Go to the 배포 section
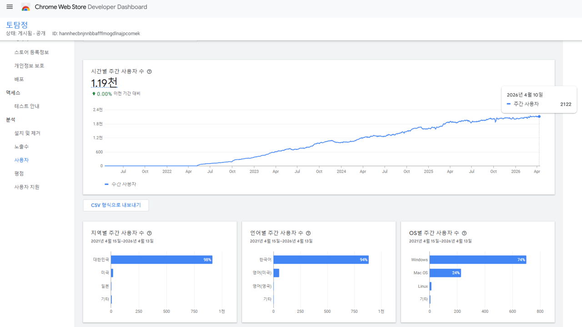The width and height of the screenshot is (582, 327). point(19,79)
